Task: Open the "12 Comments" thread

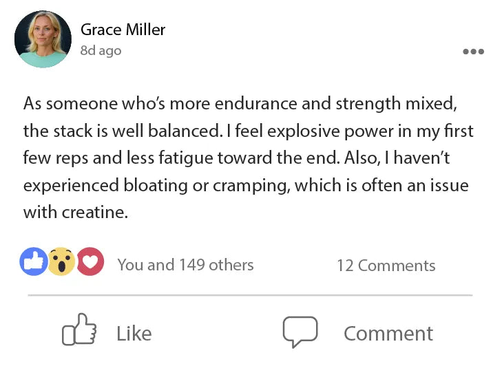Action: 386,266
